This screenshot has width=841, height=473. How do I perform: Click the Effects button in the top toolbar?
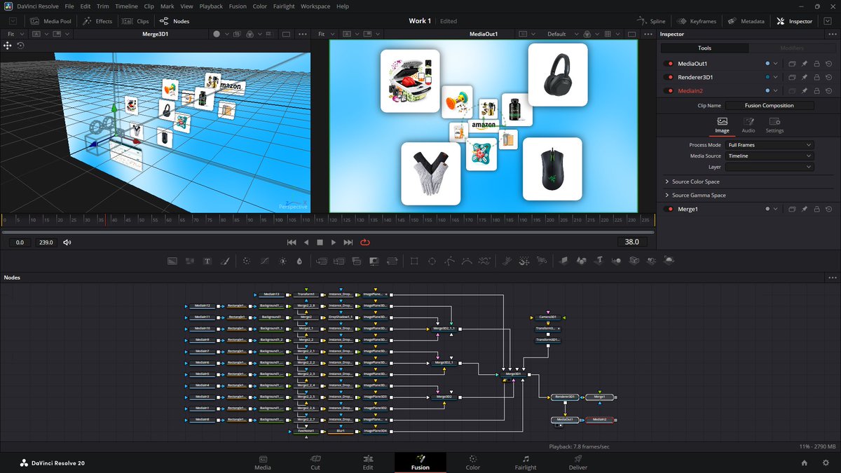point(97,20)
